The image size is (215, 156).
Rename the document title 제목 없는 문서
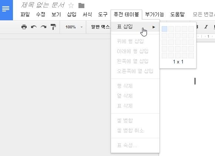(43, 5)
